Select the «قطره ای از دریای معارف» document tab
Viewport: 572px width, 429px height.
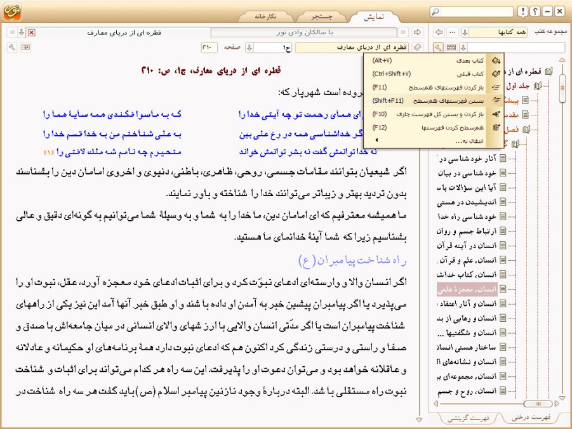point(124,32)
